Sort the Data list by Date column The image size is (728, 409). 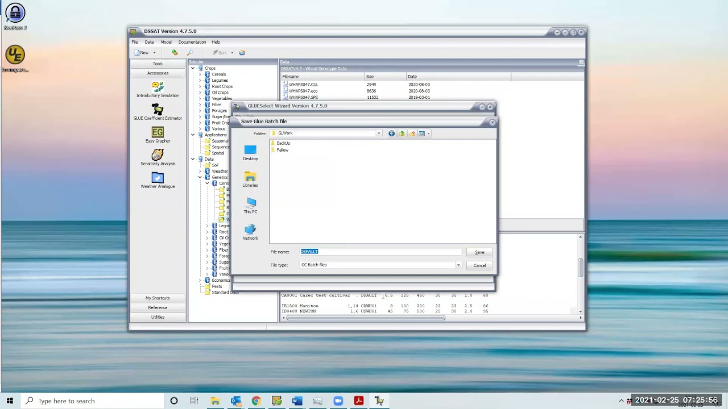pos(458,77)
